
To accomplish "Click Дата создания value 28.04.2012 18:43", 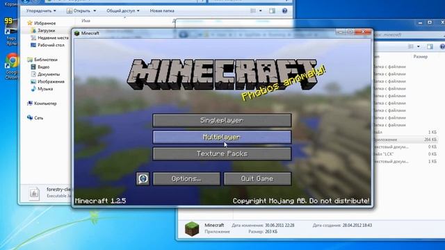I will click(357, 225).
